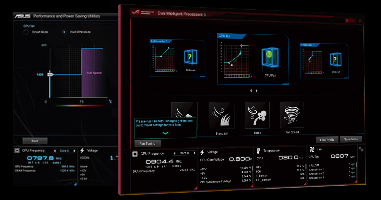Run Fan Tuning

147,143
